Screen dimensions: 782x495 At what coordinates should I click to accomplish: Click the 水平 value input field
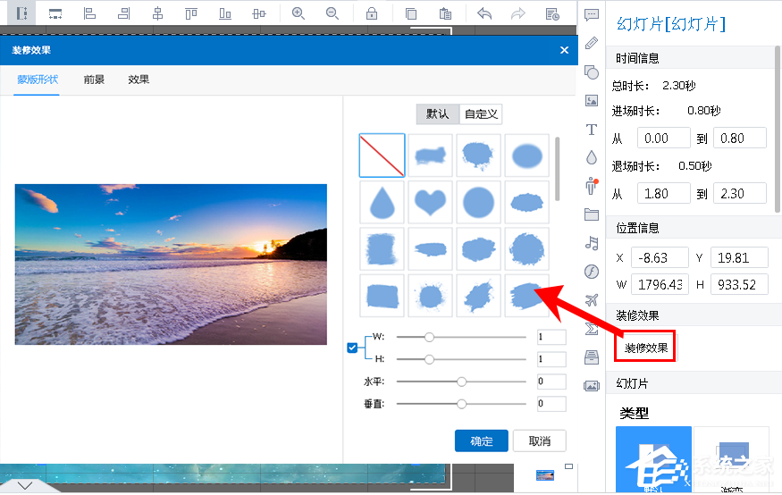tap(551, 382)
